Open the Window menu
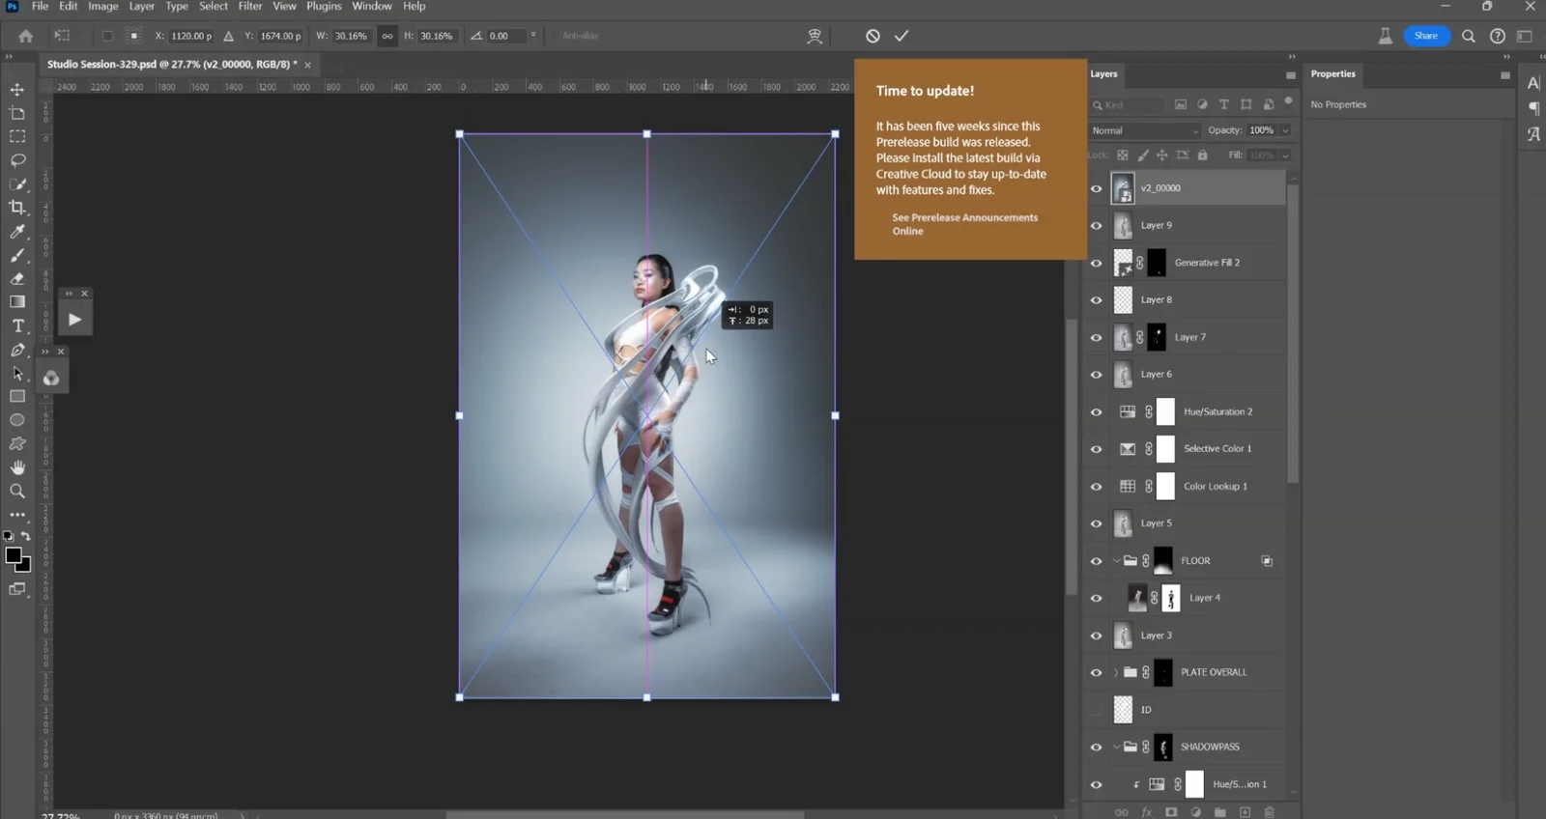 click(372, 6)
